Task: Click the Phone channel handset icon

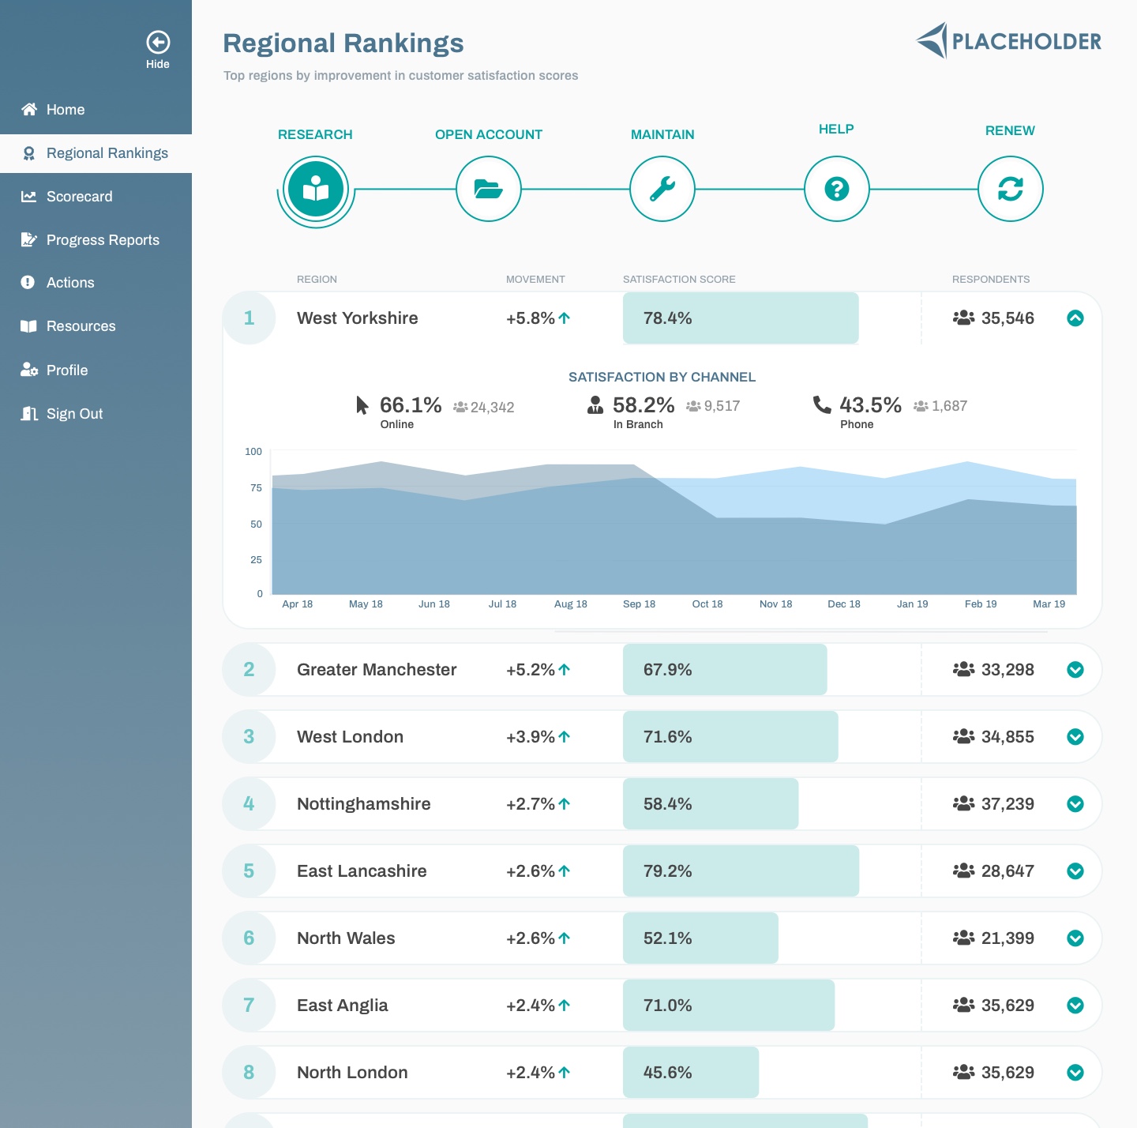Action: point(821,405)
